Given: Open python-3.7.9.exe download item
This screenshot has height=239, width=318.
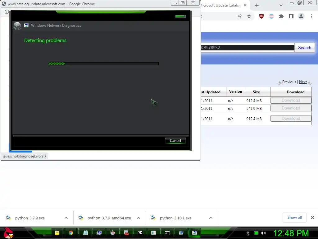Looking at the screenshot, I should click(30, 218).
